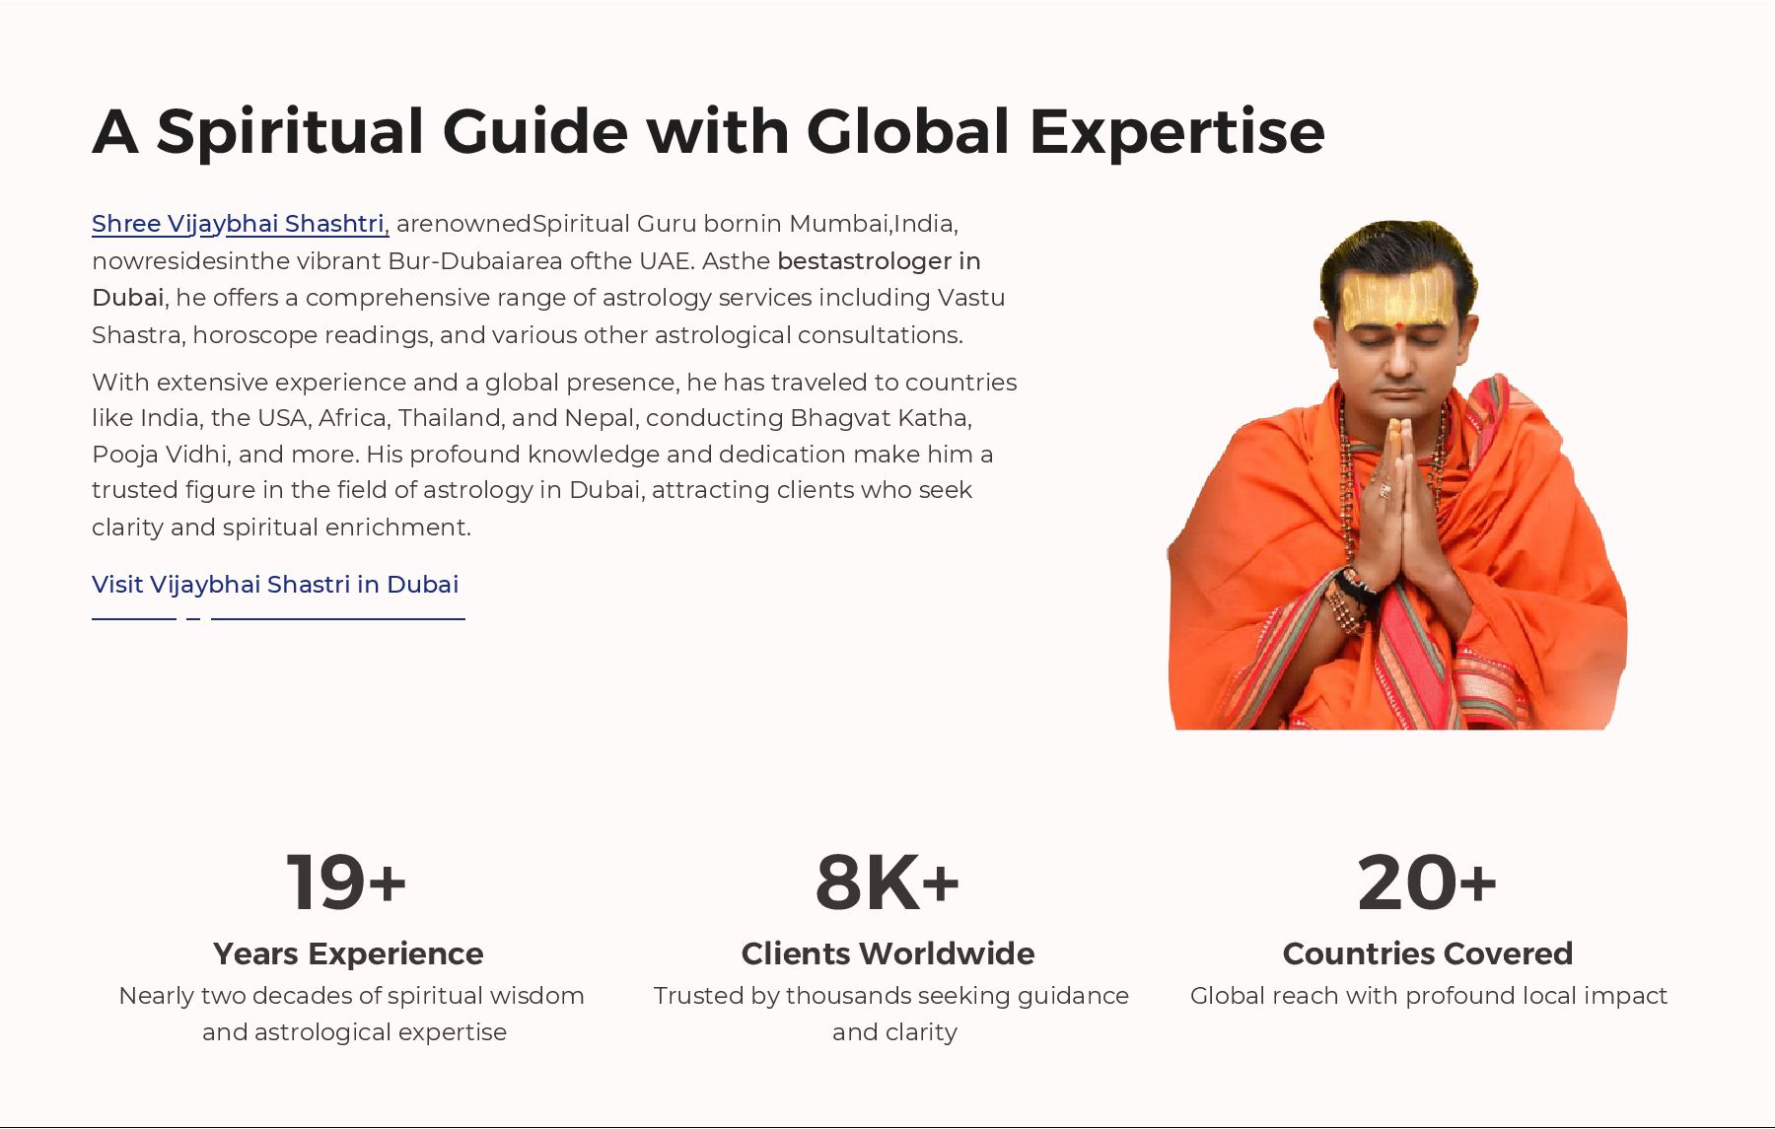Click the bold text 'bestastrologer in'
This screenshot has width=1775, height=1129.
(x=879, y=261)
